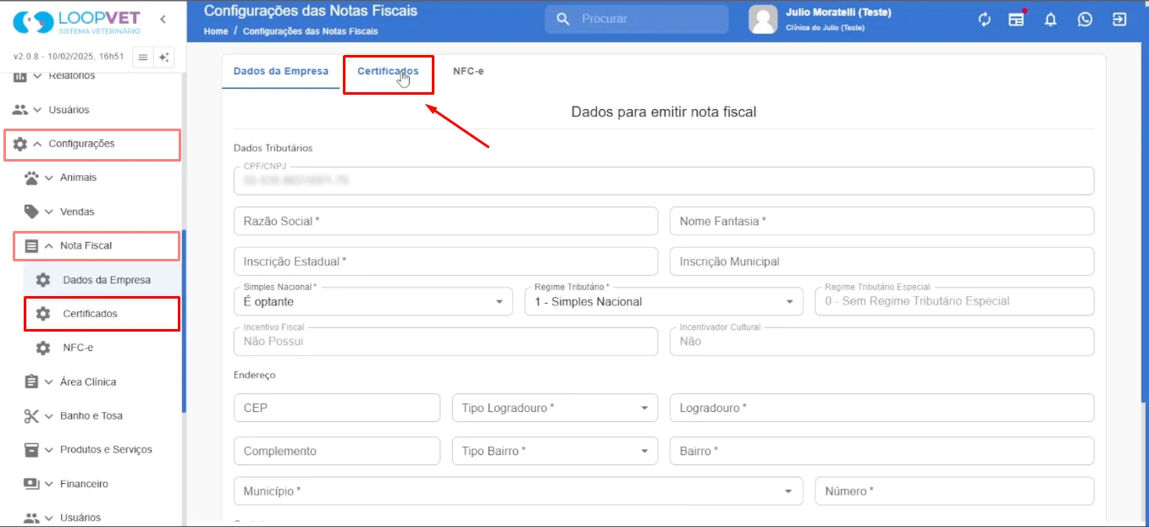Switch to the Certificados tab
This screenshot has width=1149, height=527.
point(388,71)
